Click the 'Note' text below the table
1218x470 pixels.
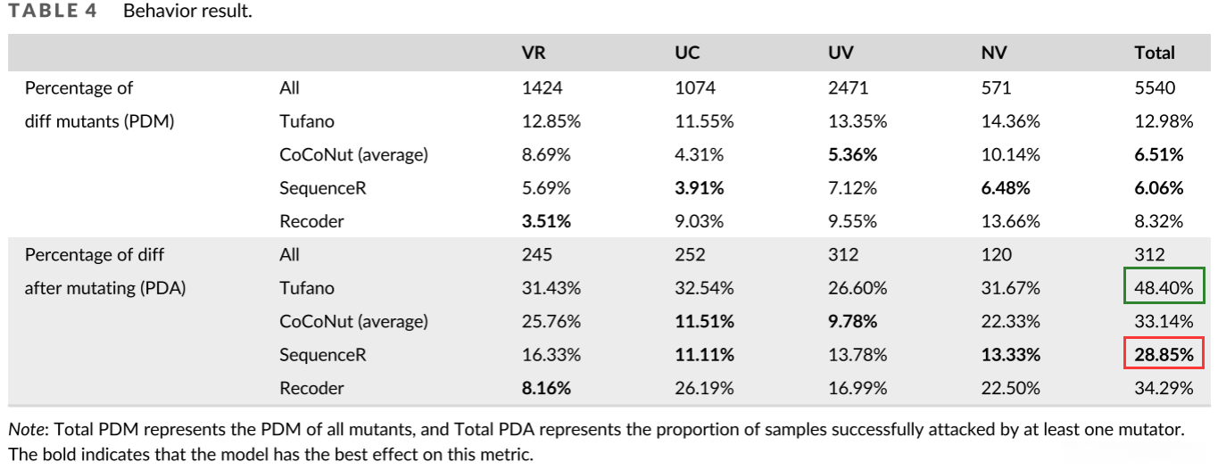tap(26, 430)
